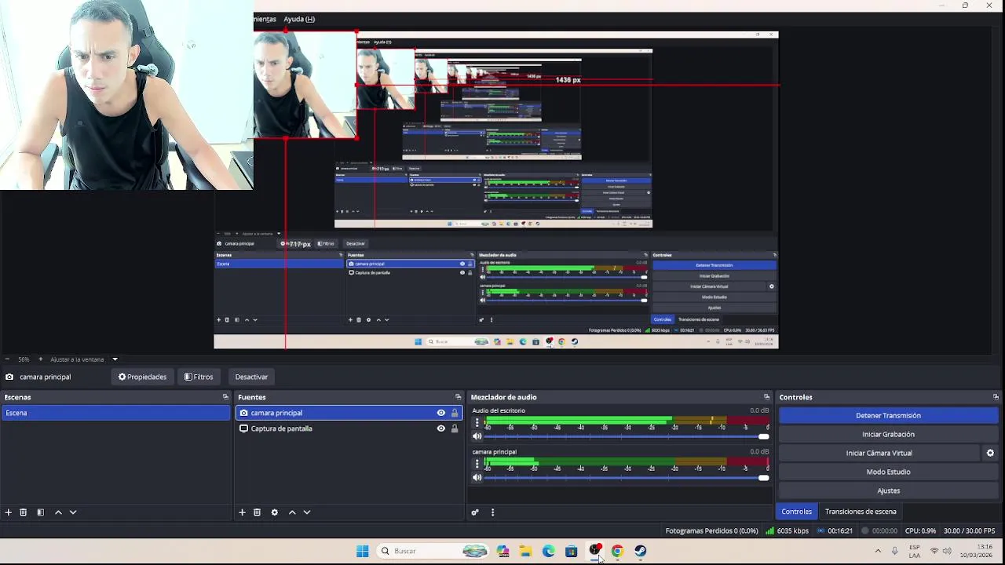This screenshot has width=1005, height=565.
Task: Click Detener Transmisión button
Action: click(x=888, y=416)
